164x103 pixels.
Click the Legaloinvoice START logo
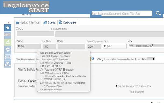coord(26,7)
